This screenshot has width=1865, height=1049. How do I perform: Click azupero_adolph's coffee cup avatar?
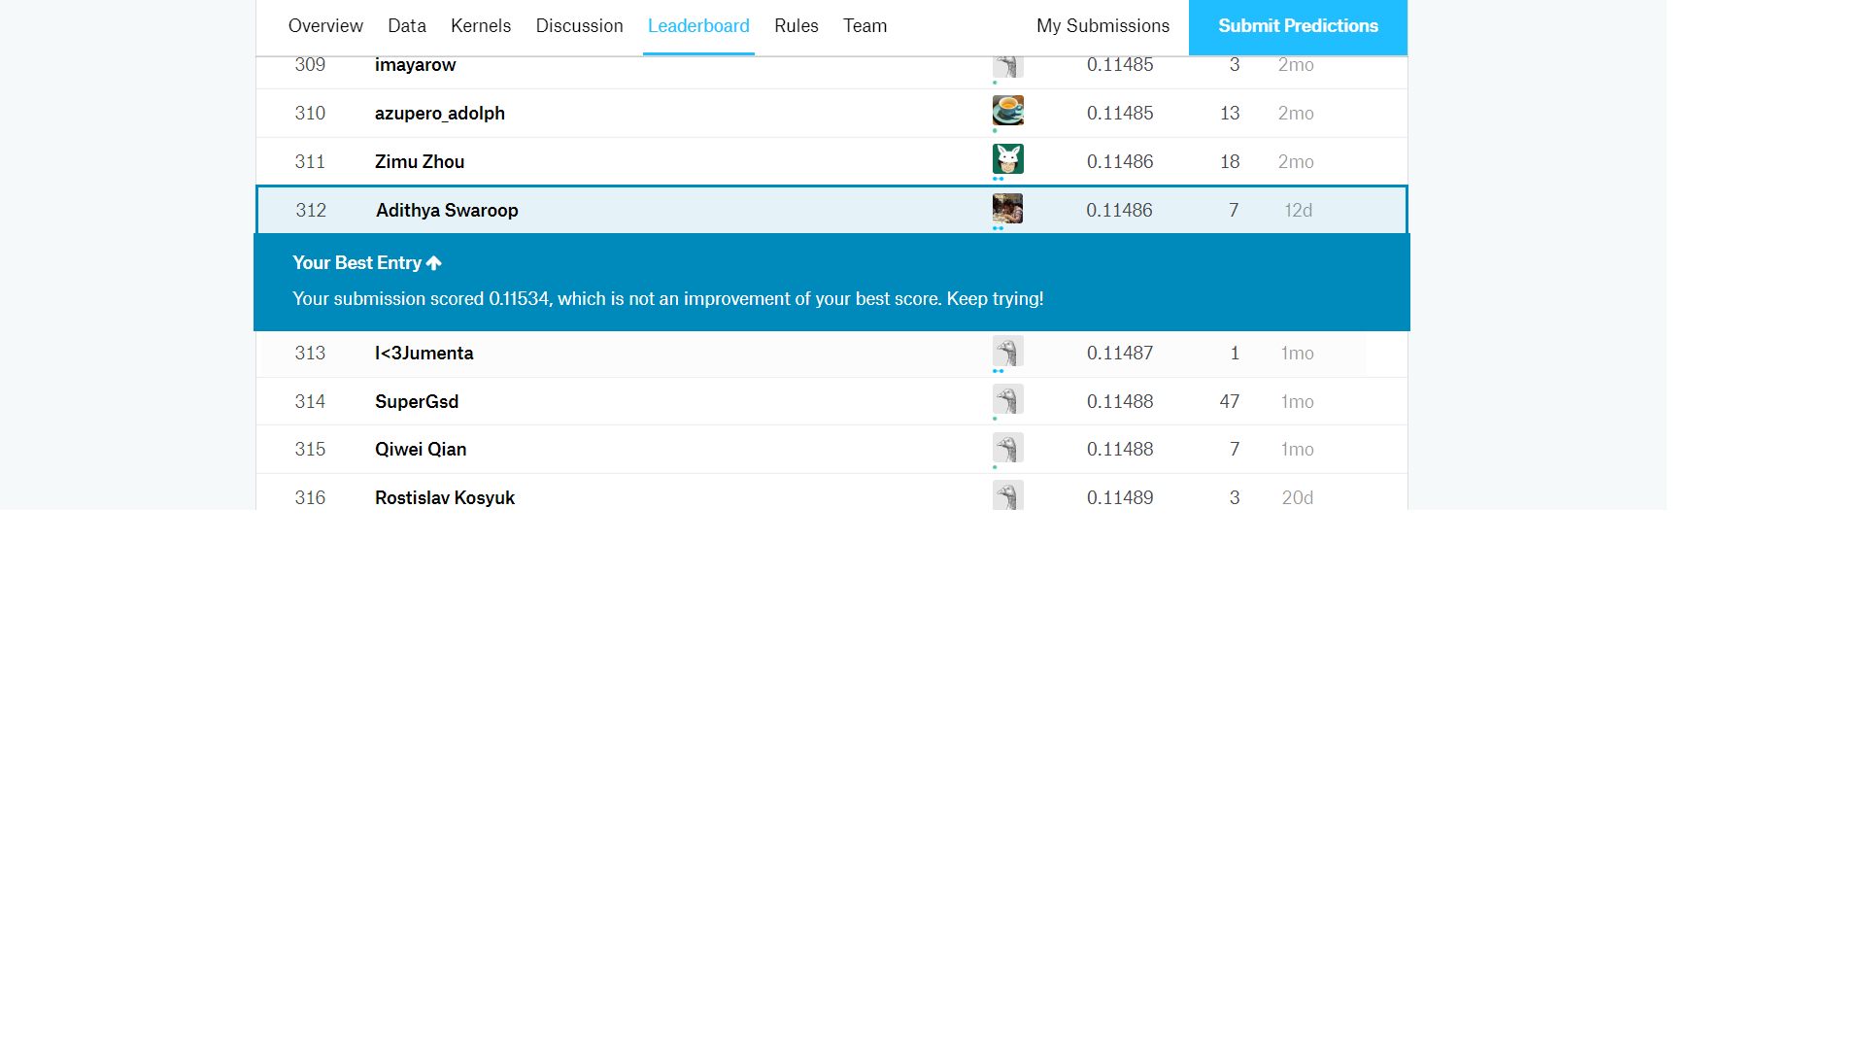tap(1007, 111)
